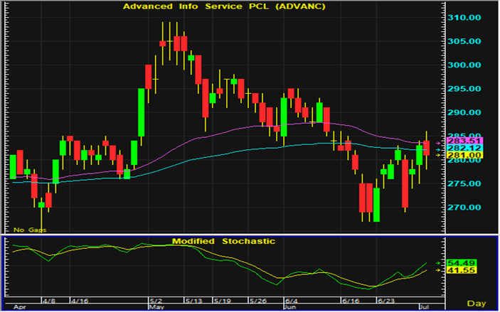
Task: Select the 4/8 date marker
Action: click(x=49, y=300)
